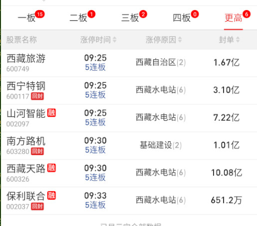Image resolution: width=257 pixels, height=226 pixels.
Task: Click the 回封 badge under 南方路机
Action: tap(37, 151)
